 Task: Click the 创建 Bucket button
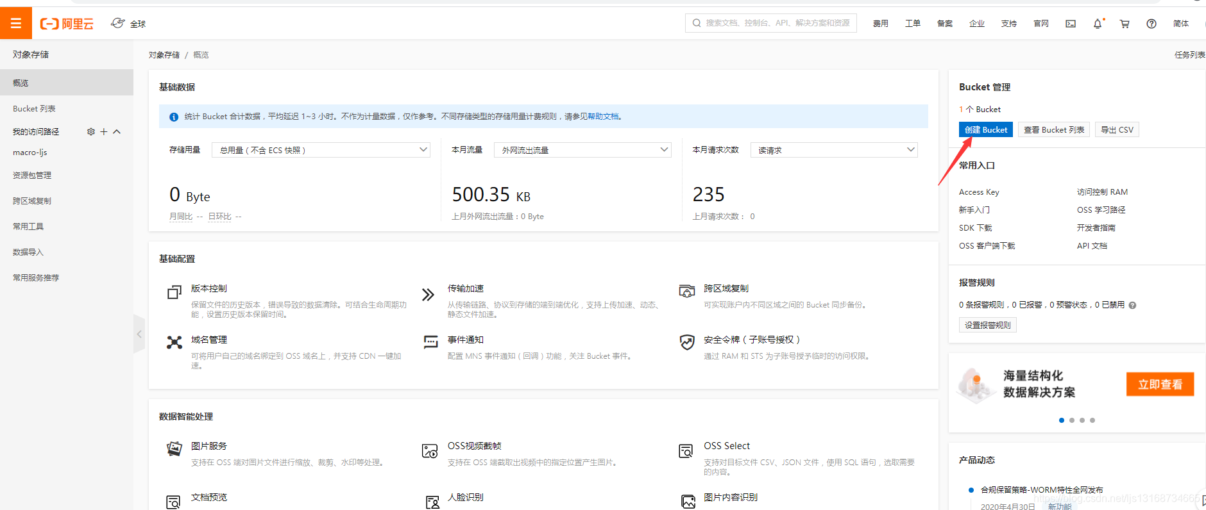click(x=986, y=129)
